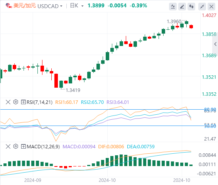Collapse the chart with the shrink arrows icon

[x=202, y=7]
